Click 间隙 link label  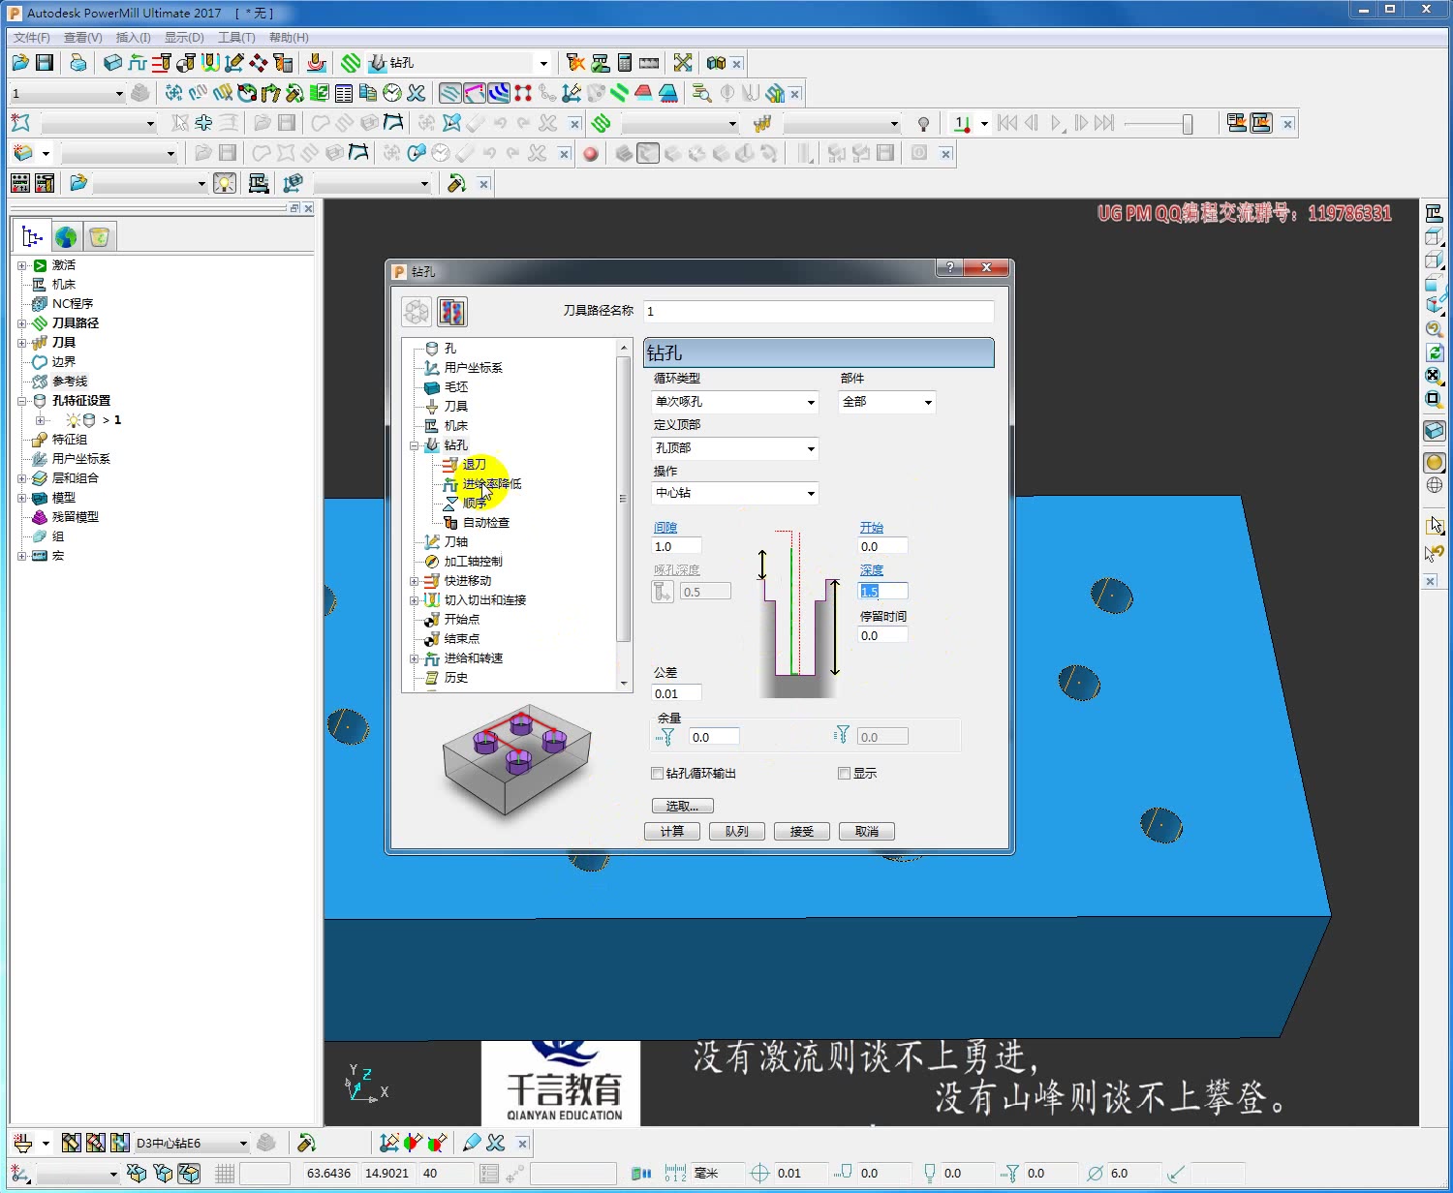point(665,528)
